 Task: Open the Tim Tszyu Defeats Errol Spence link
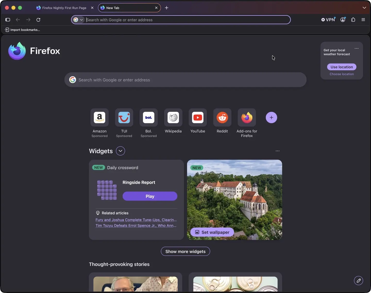(x=136, y=226)
